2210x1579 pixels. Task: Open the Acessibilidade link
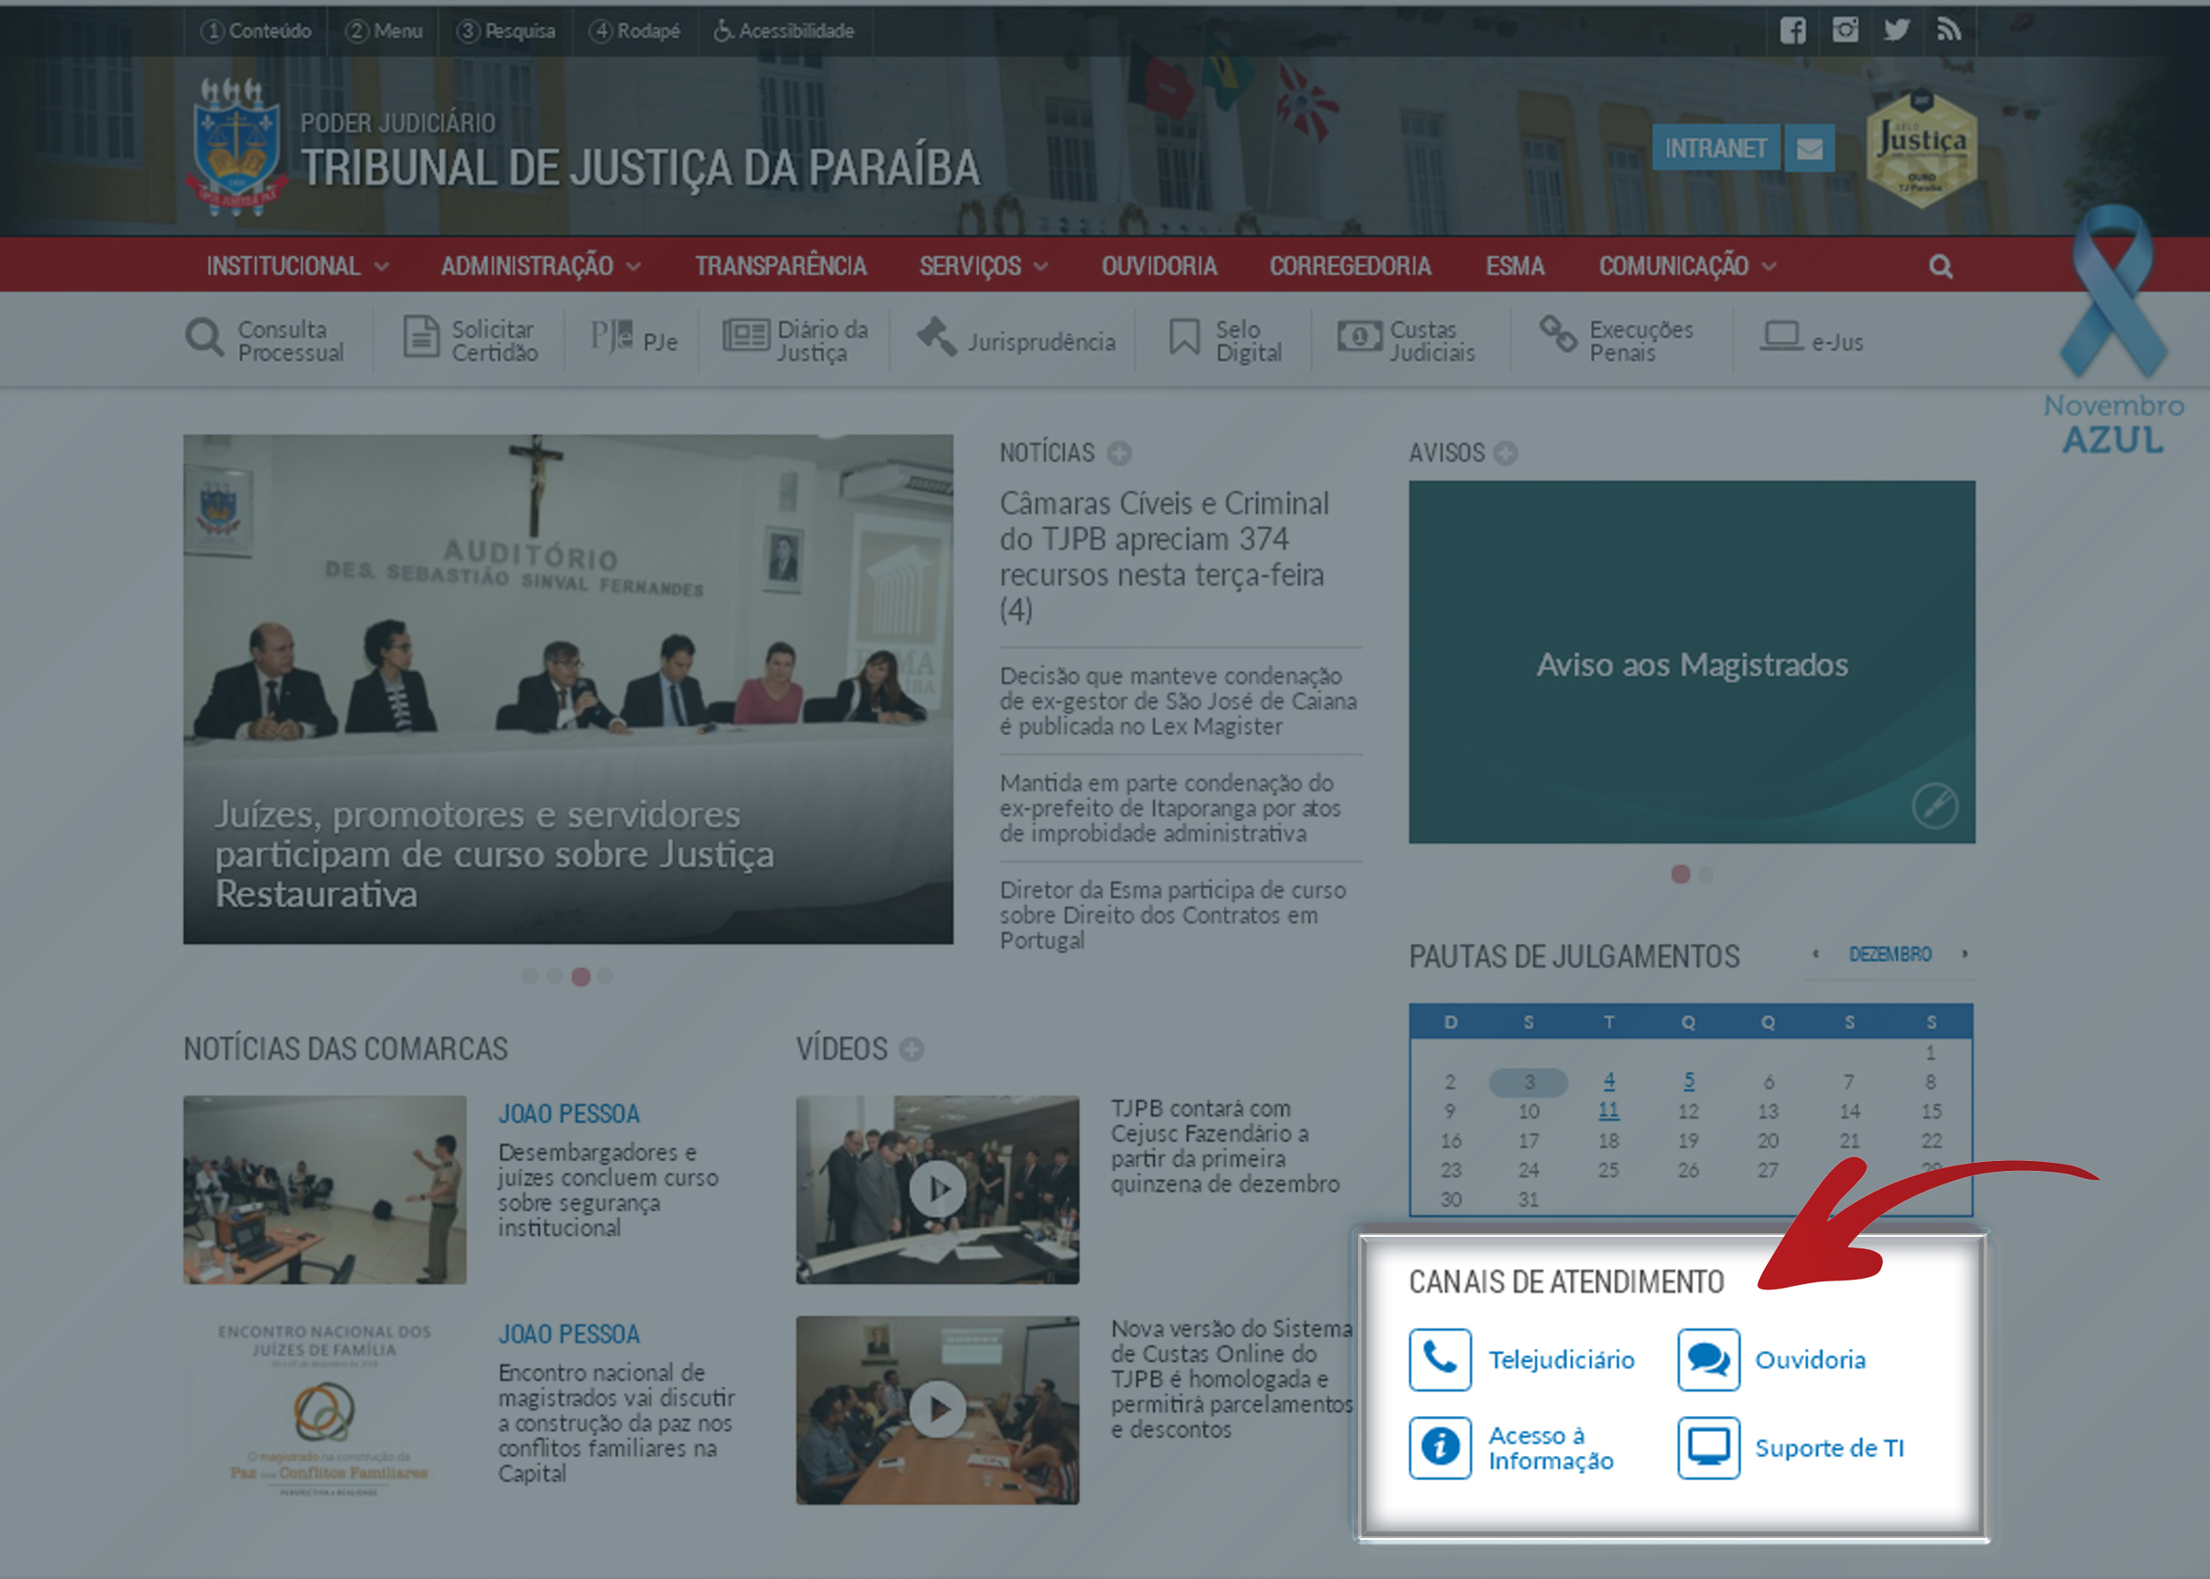click(x=783, y=31)
